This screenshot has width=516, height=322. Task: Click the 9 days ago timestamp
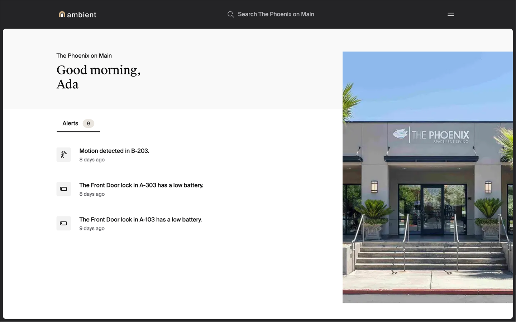pos(92,229)
